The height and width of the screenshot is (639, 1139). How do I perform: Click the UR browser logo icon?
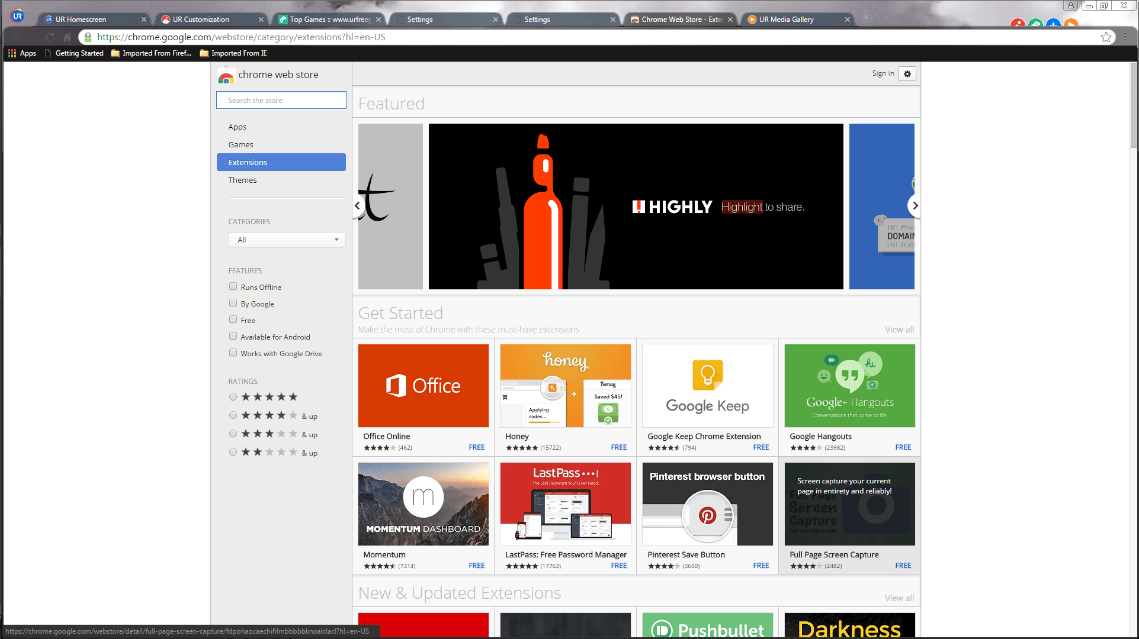[x=17, y=16]
